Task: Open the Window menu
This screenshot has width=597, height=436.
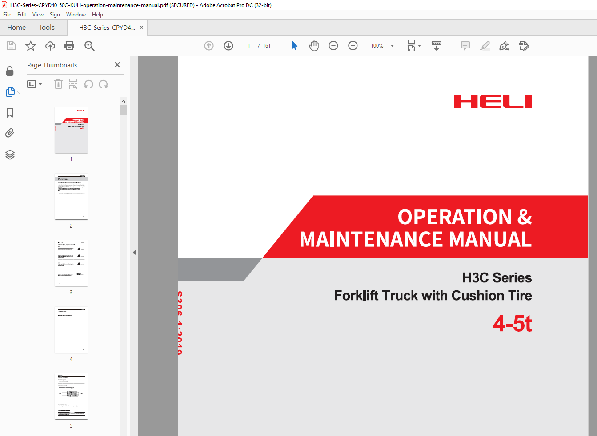Action: point(76,15)
